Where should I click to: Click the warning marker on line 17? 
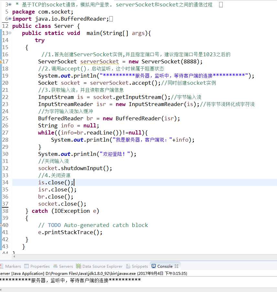point(1,61)
